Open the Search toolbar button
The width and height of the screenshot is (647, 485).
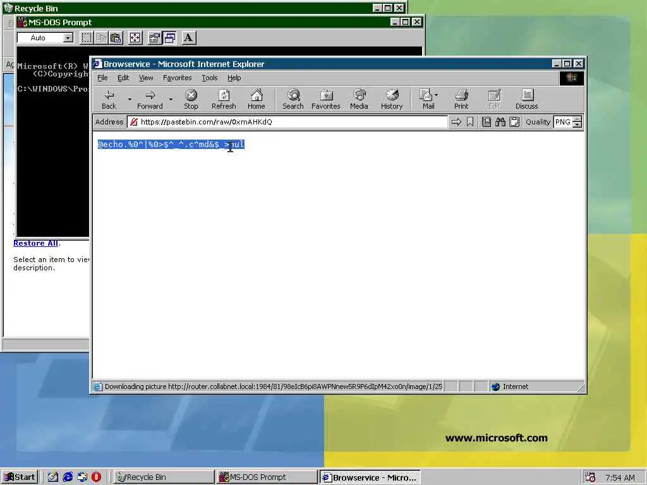point(293,99)
